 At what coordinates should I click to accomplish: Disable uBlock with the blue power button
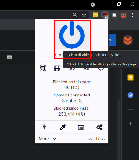pyautogui.click(x=72, y=35)
